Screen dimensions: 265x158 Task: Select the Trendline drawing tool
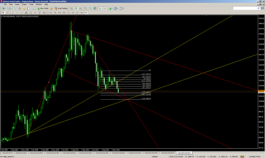22,13
